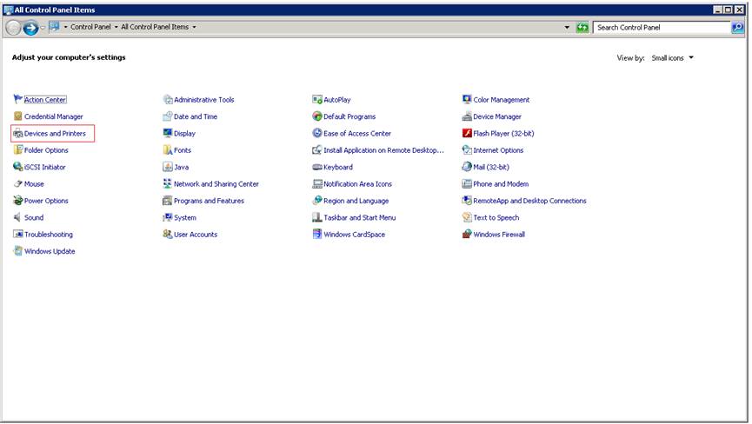Click the search magnifier button
This screenshot has width=752, height=424.
[737, 27]
